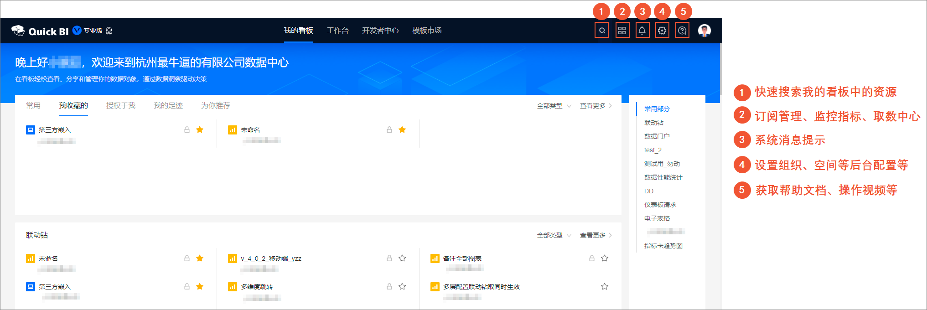Screen dimensions: 927x310
Task: Unfavorite 第三方嵌入 in 我收藏的 tab
Action: 200,130
